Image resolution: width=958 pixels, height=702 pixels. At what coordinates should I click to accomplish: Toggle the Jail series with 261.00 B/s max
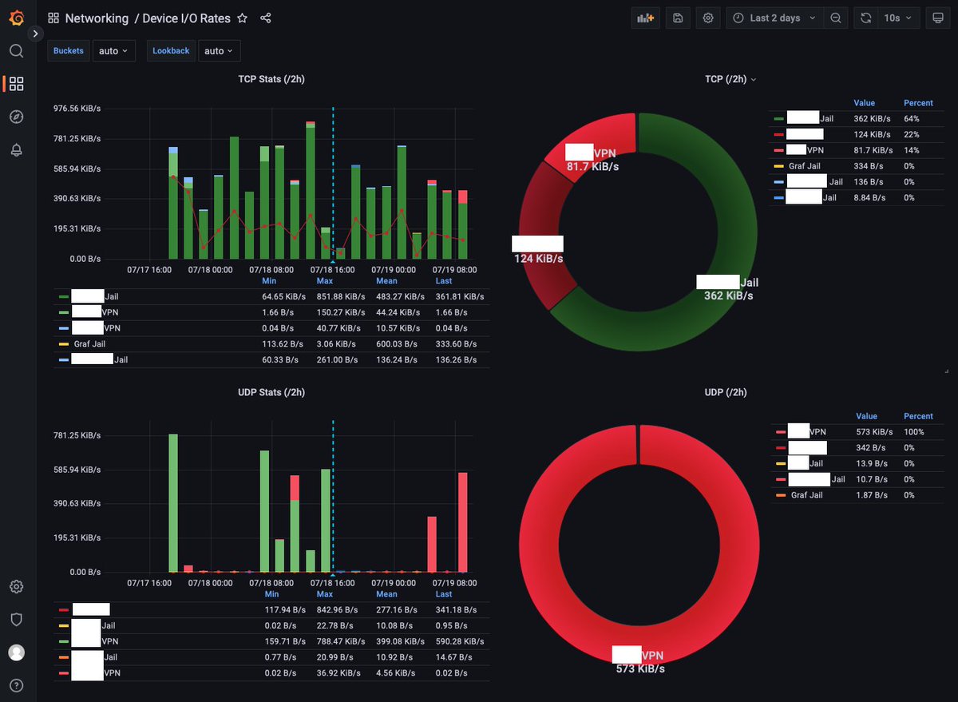click(99, 360)
